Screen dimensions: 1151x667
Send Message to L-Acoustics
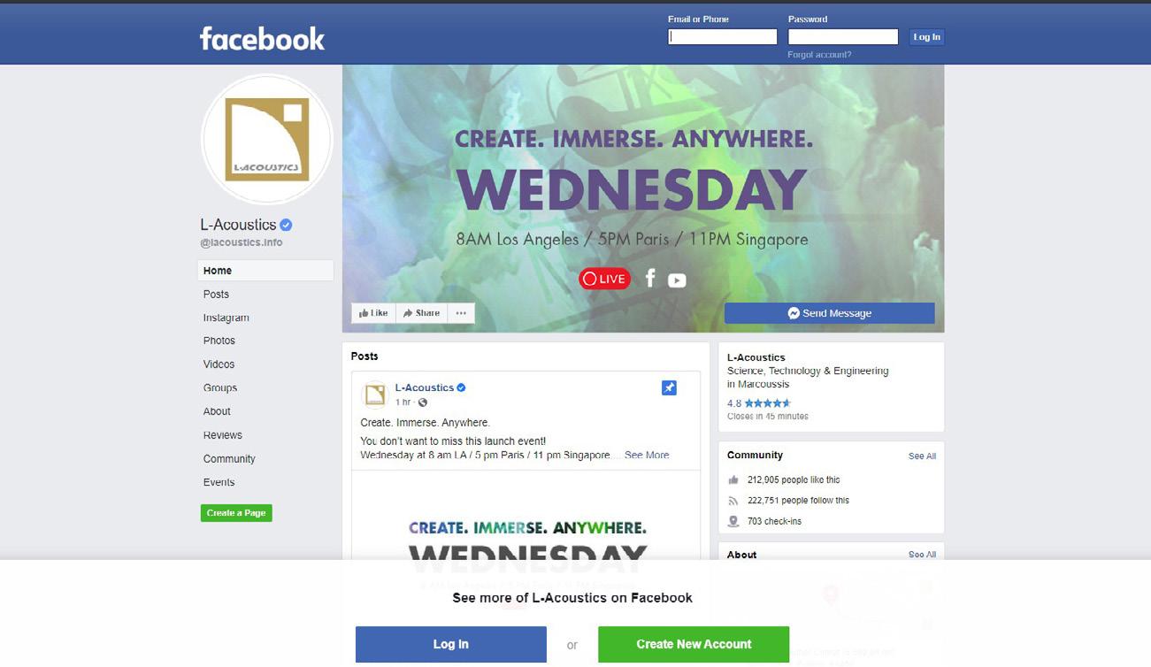[x=830, y=313]
